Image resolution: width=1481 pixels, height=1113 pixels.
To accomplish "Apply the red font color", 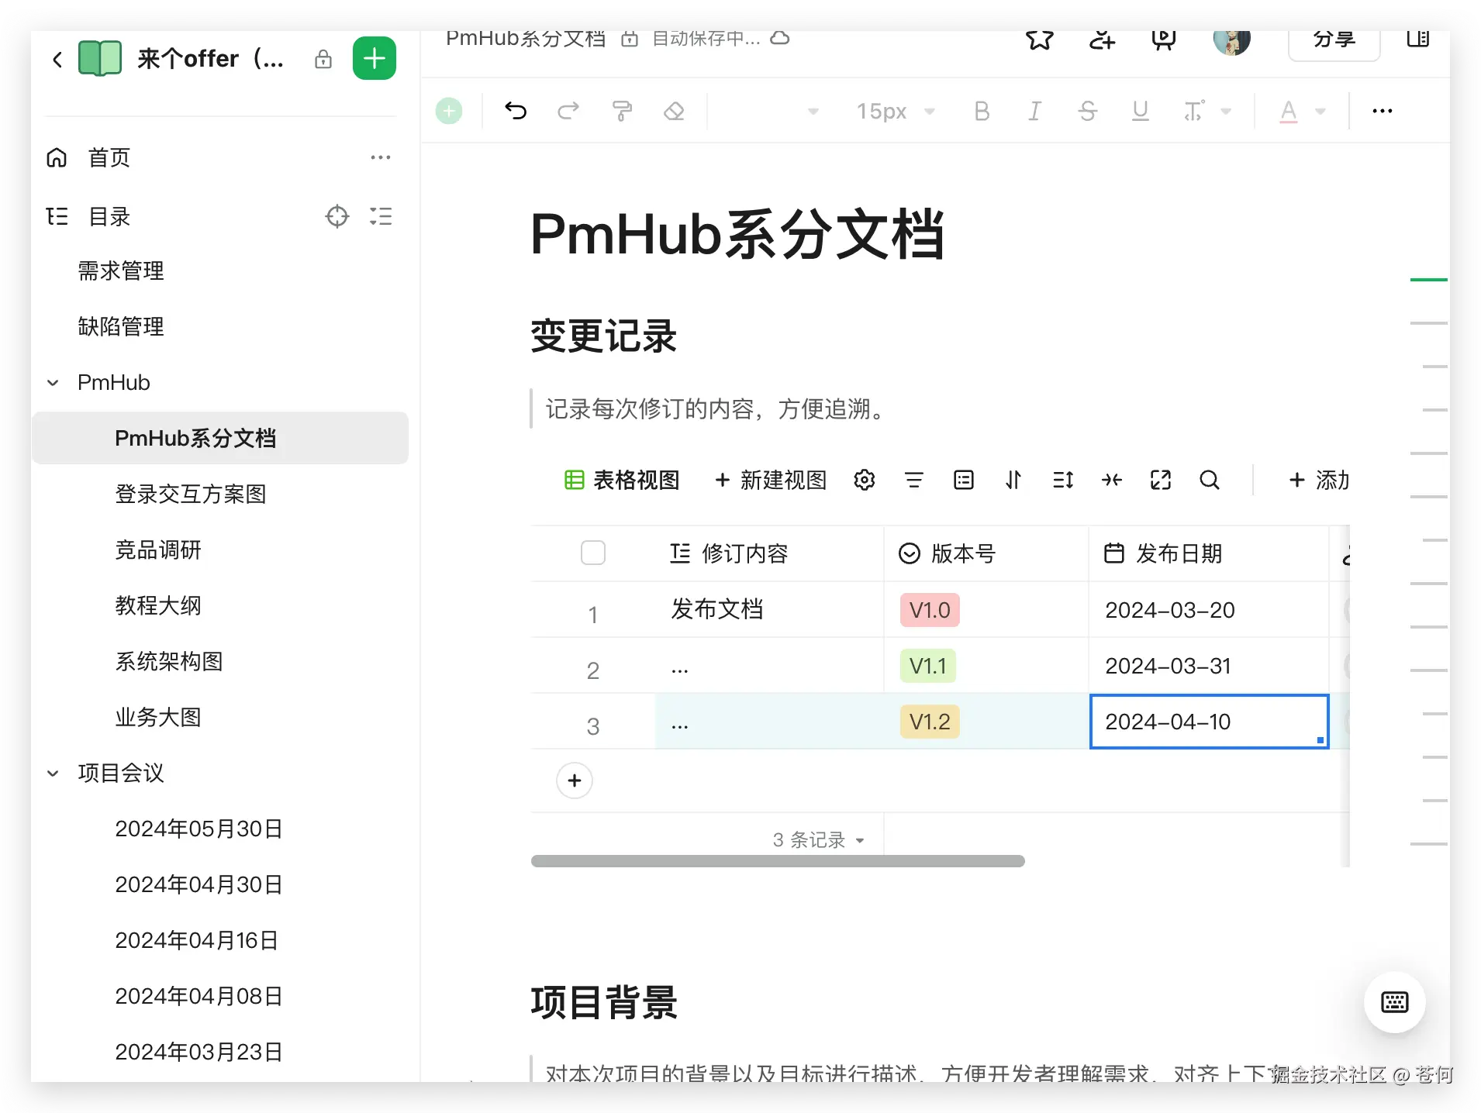I will (1288, 111).
